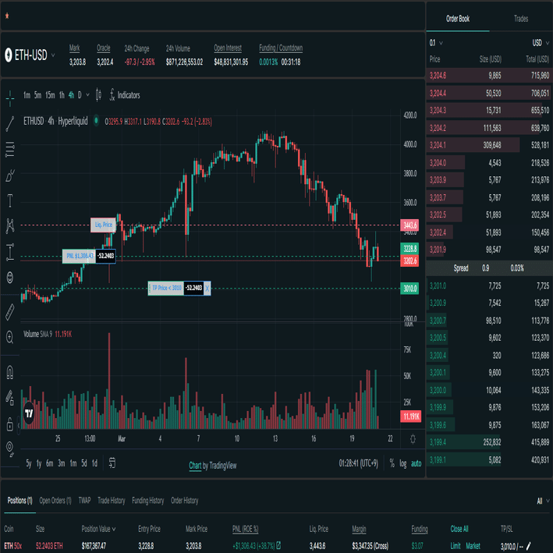
Task: Cancel the TP Price order with X
Action: [207, 288]
